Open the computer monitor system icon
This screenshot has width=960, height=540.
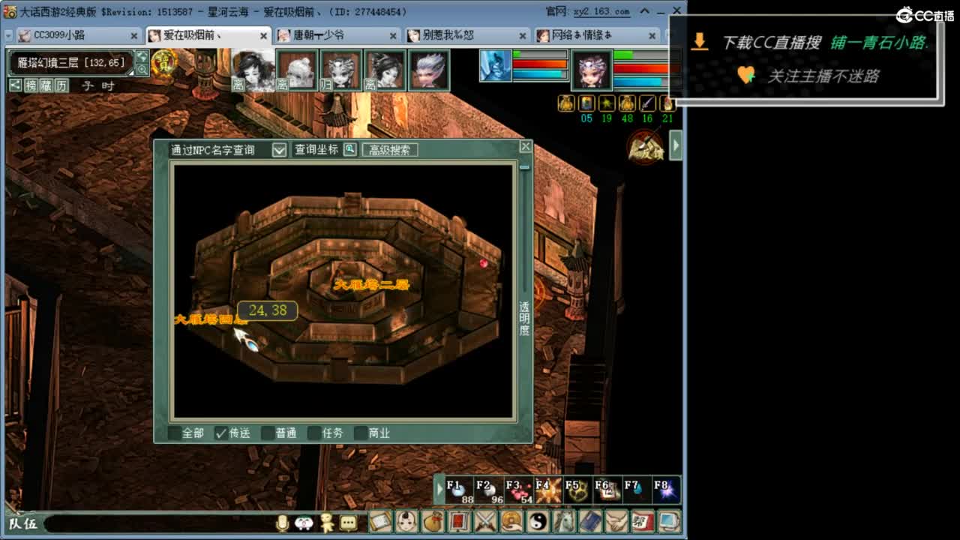[x=669, y=521]
